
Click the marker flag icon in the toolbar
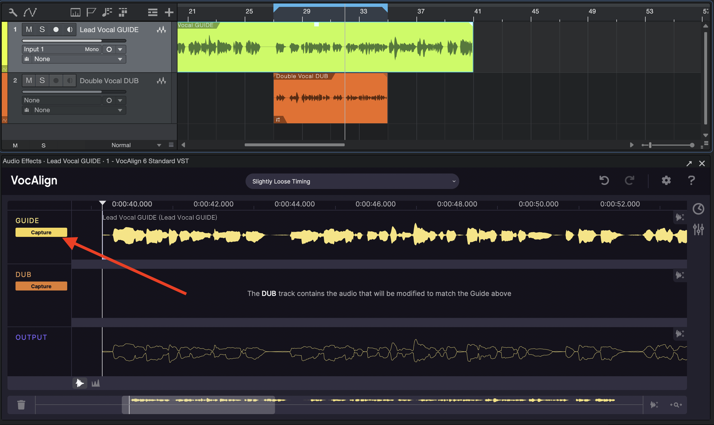pos(91,12)
